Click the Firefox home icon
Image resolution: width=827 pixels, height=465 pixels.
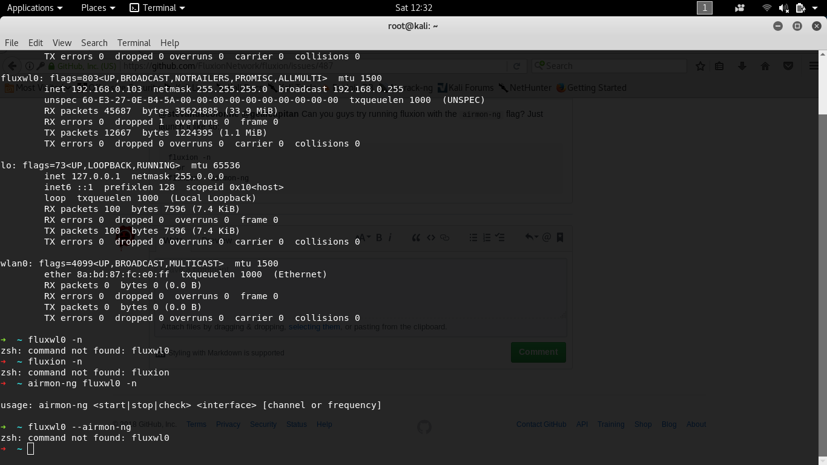pyautogui.click(x=765, y=66)
